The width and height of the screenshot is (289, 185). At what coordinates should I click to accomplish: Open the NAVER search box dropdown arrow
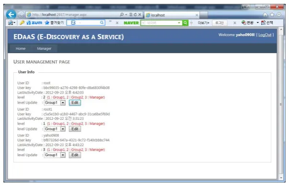[x=179, y=23]
